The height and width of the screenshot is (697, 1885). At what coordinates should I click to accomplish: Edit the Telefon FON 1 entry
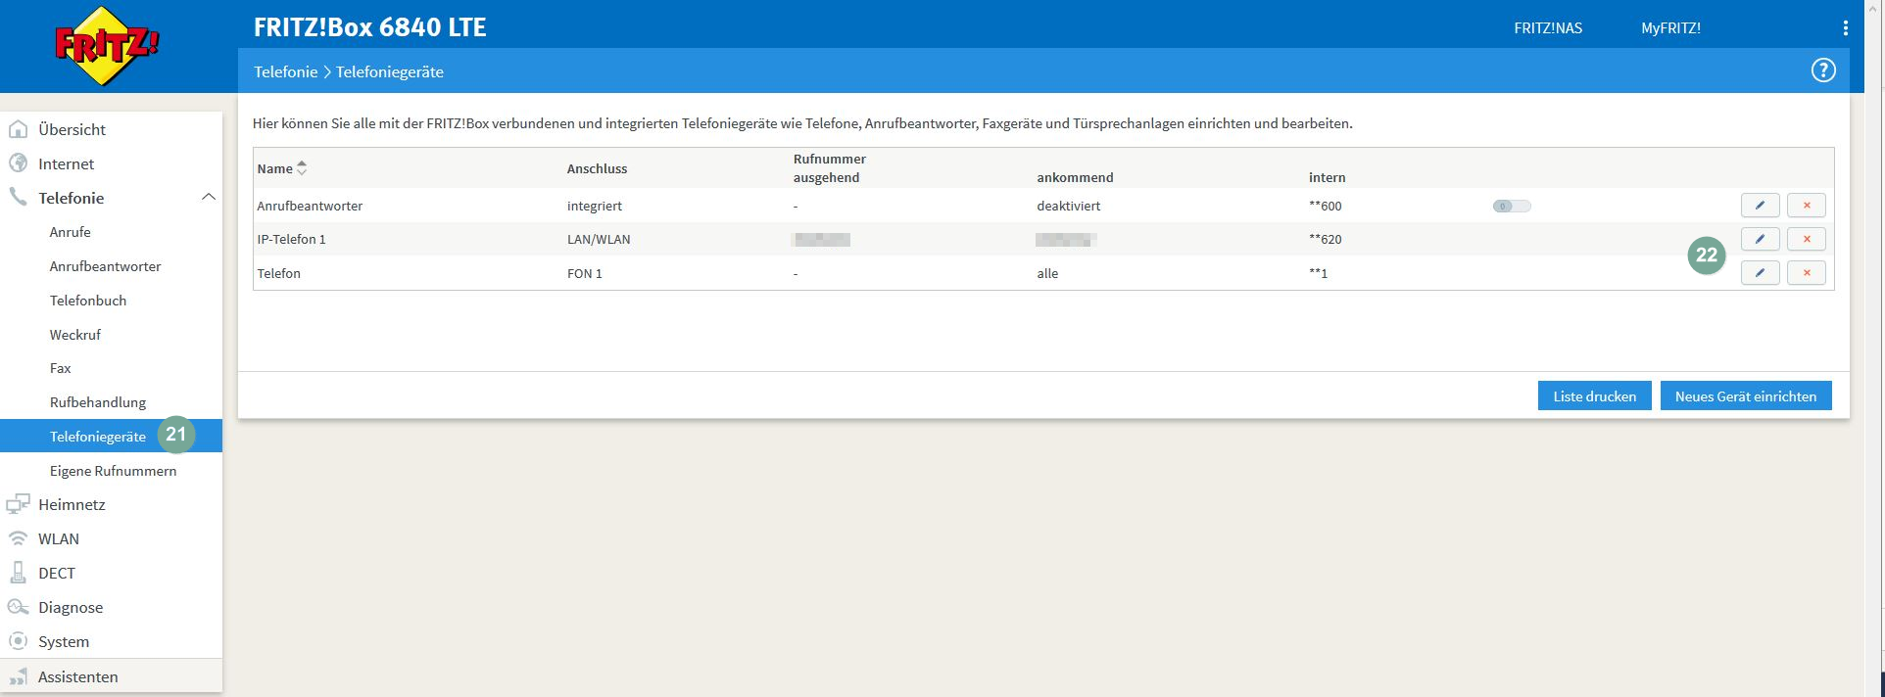coord(1760,273)
